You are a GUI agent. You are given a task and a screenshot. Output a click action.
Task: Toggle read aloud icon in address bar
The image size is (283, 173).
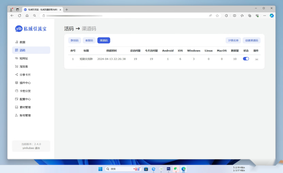pyautogui.click(x=210, y=16)
